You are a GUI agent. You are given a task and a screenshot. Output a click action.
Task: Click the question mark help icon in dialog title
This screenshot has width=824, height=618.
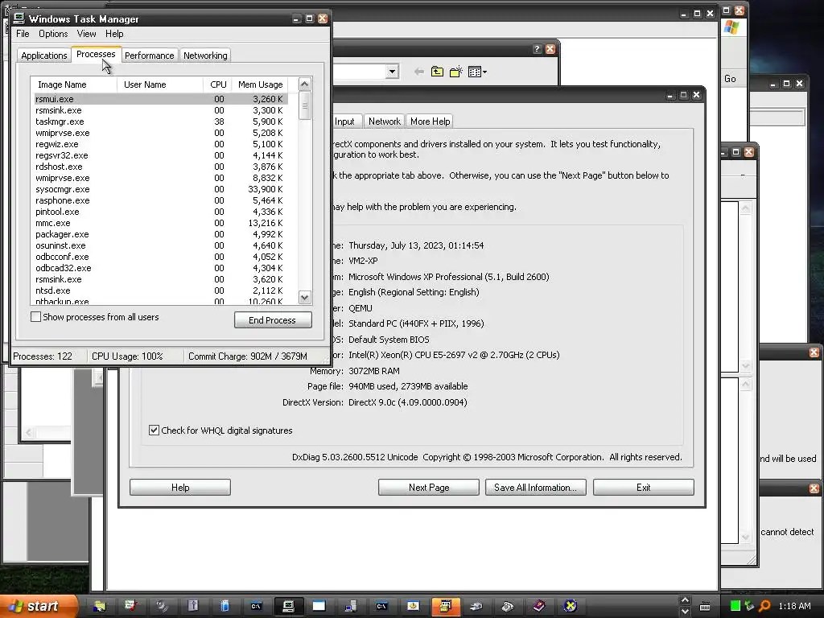pyautogui.click(x=537, y=49)
